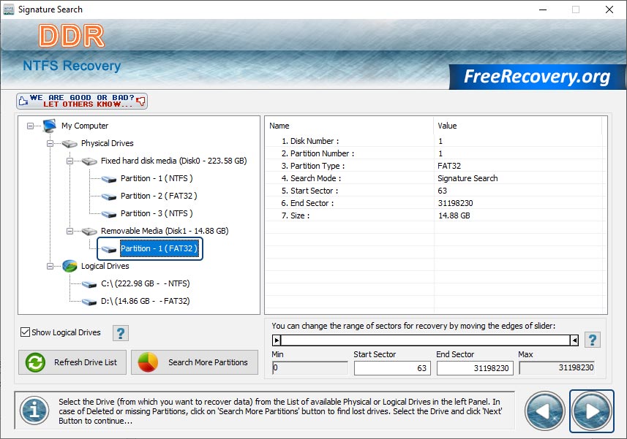Open the 'We are good or bad?' feedback banner

[x=82, y=101]
